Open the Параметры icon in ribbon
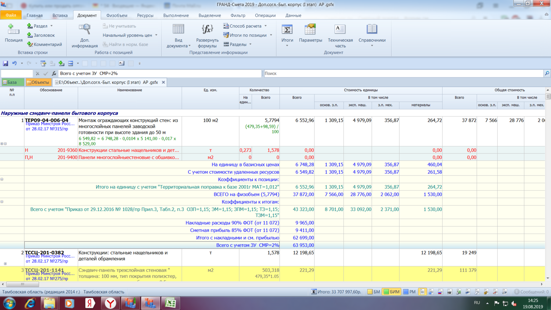 pos(310,29)
